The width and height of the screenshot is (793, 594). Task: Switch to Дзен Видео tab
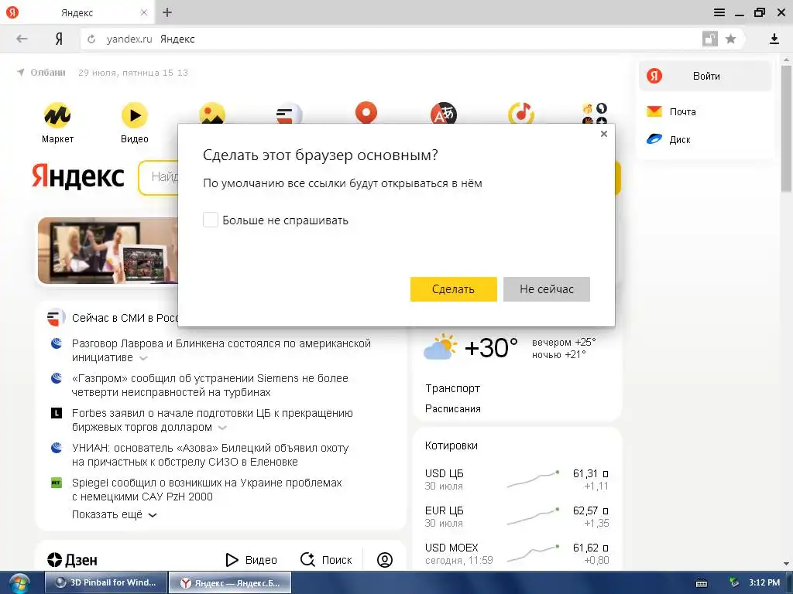251,560
